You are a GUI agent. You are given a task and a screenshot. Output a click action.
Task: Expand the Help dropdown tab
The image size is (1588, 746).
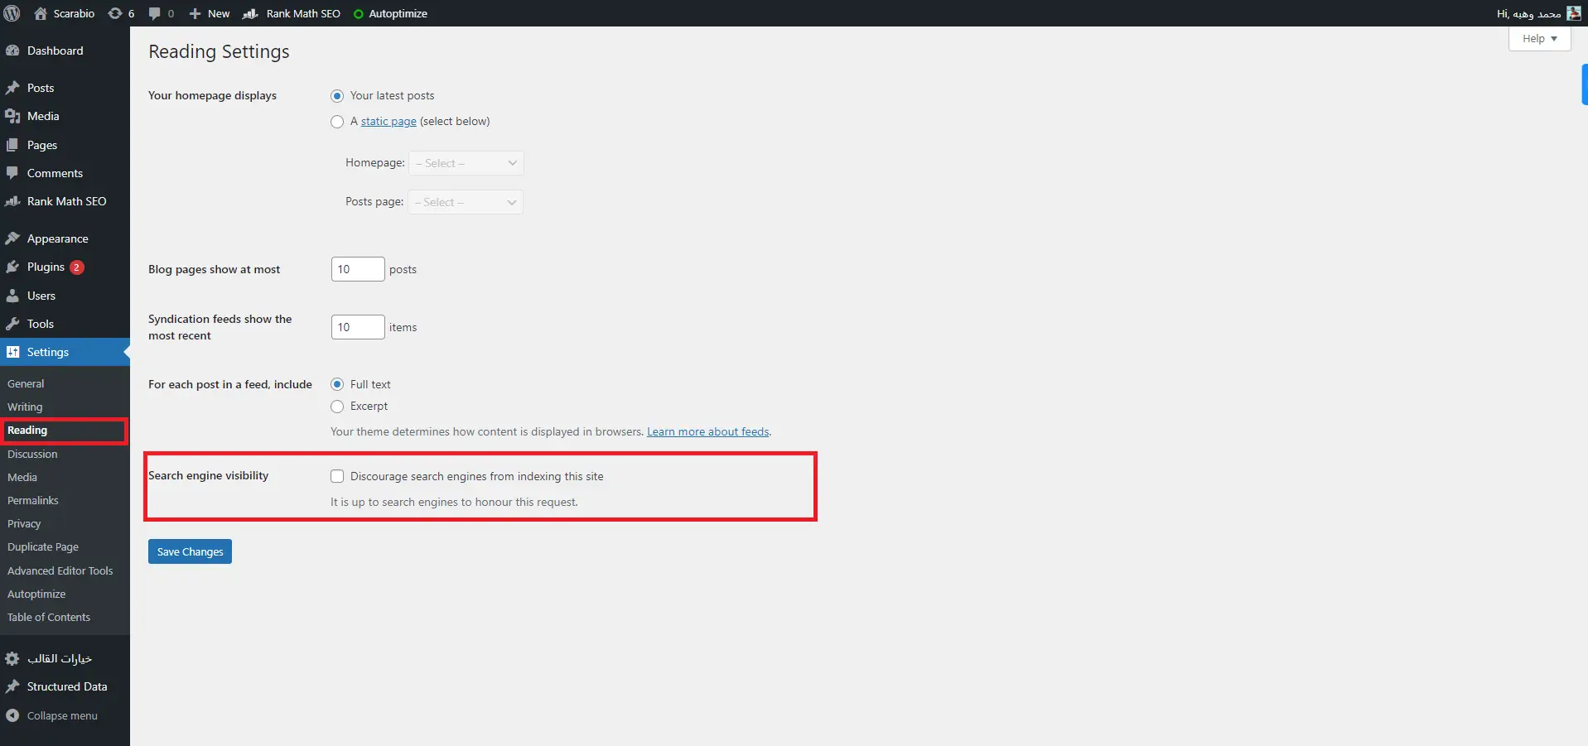point(1539,39)
